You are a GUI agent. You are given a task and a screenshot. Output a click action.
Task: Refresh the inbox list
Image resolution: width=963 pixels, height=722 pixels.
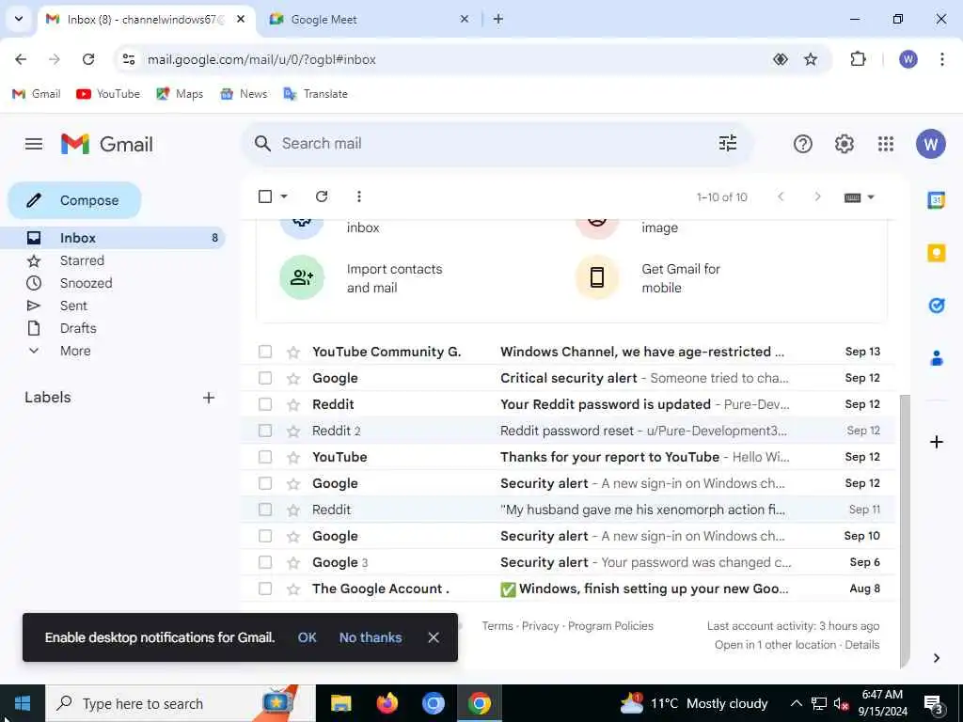[x=322, y=196]
